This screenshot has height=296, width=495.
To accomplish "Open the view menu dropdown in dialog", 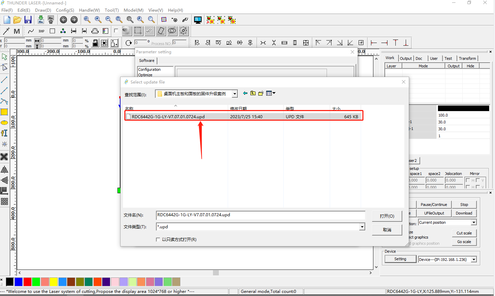I will (x=271, y=93).
